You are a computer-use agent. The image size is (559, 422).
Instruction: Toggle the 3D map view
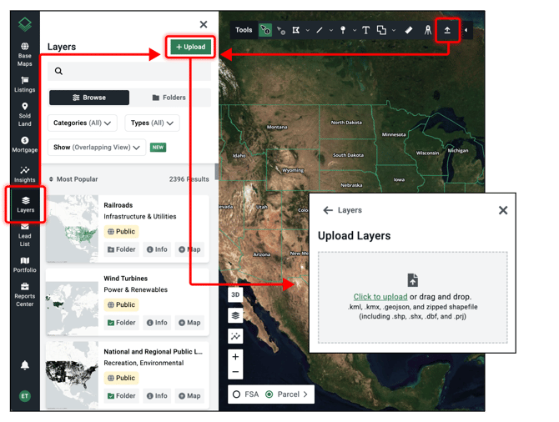[236, 294]
